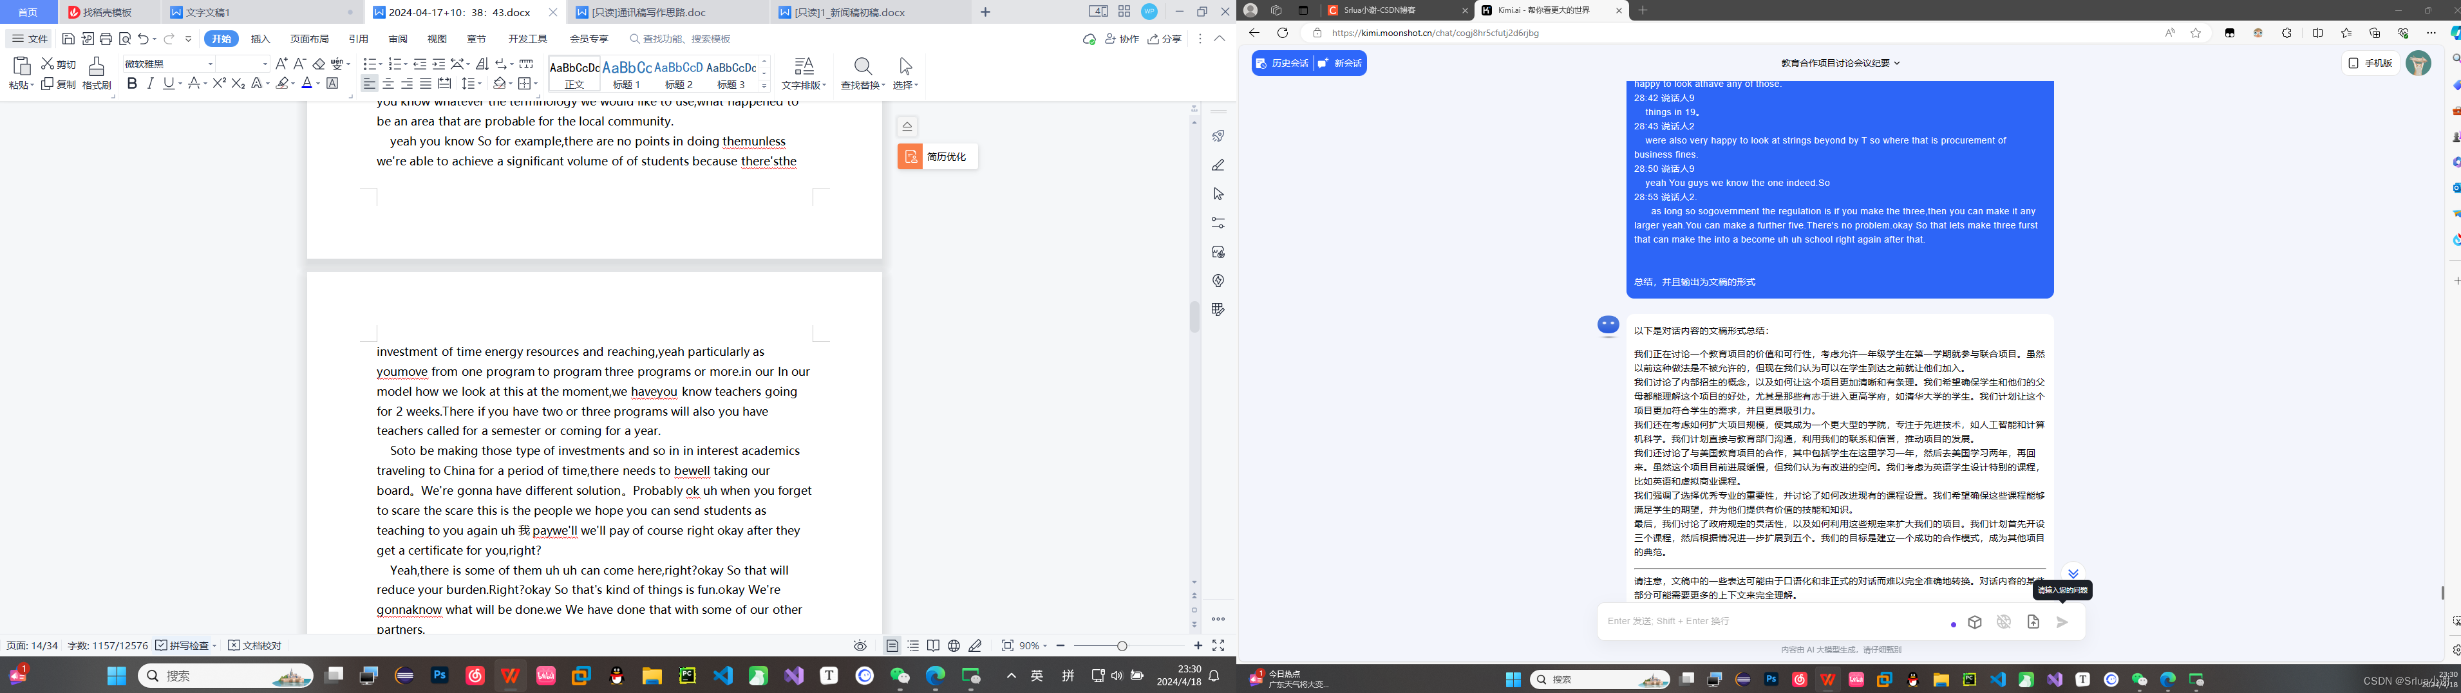Open the 微软雅黑 font name dropdown
Viewport: 2461px width, 693px height.
tap(210, 64)
